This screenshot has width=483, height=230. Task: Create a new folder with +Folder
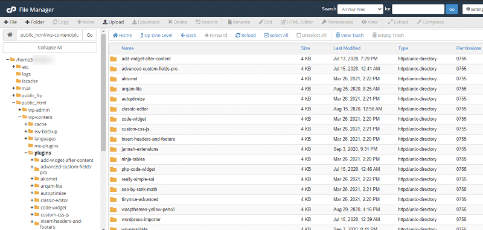click(x=35, y=22)
